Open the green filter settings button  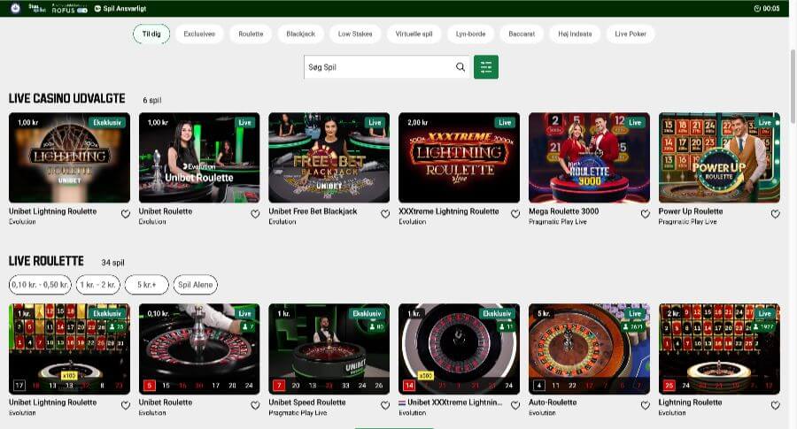click(x=486, y=67)
